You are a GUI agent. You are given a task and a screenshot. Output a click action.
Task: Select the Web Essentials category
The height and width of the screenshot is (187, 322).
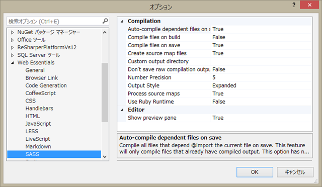36,63
